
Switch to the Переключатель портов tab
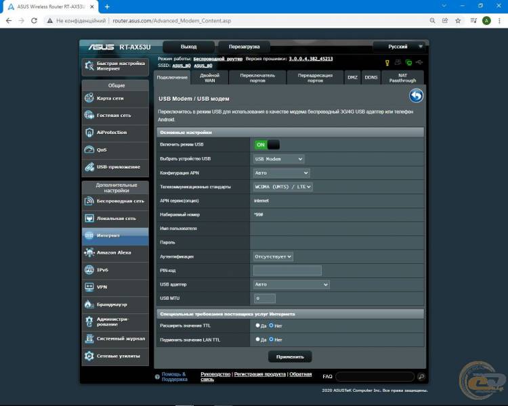[x=257, y=78]
